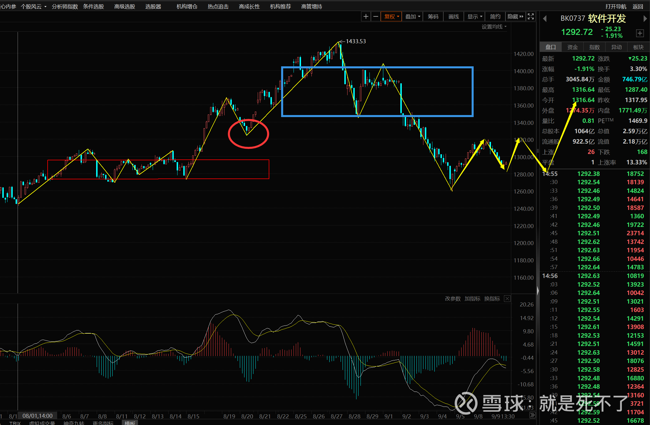Expand the 叠加 overlay dropdown
This screenshot has width=650, height=425.
tap(412, 17)
